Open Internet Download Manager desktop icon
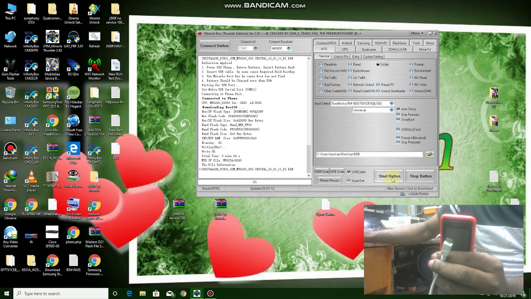The height and width of the screenshot is (299, 531). click(10, 181)
